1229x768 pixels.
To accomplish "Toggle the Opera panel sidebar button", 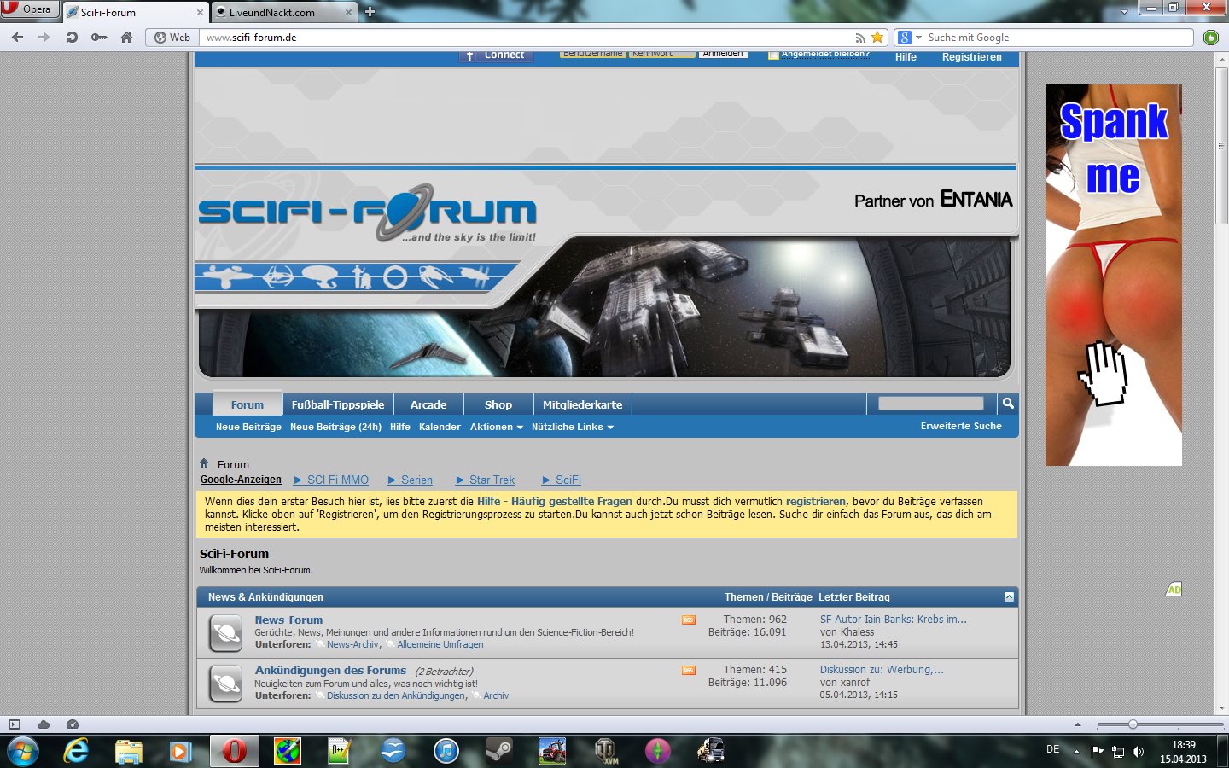I will point(15,724).
